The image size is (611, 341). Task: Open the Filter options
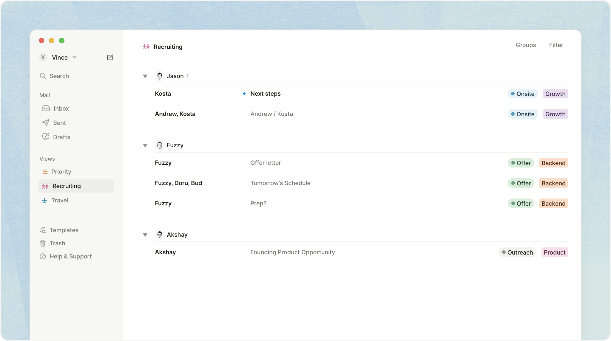[x=556, y=45]
